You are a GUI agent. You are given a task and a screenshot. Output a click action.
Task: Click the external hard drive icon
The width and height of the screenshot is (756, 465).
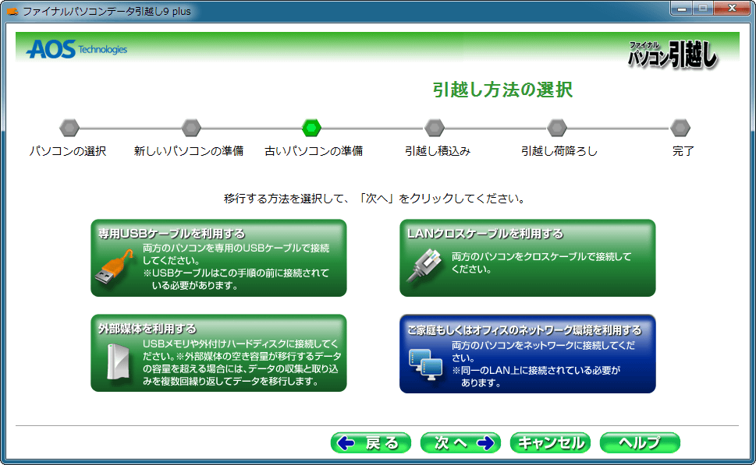click(119, 361)
